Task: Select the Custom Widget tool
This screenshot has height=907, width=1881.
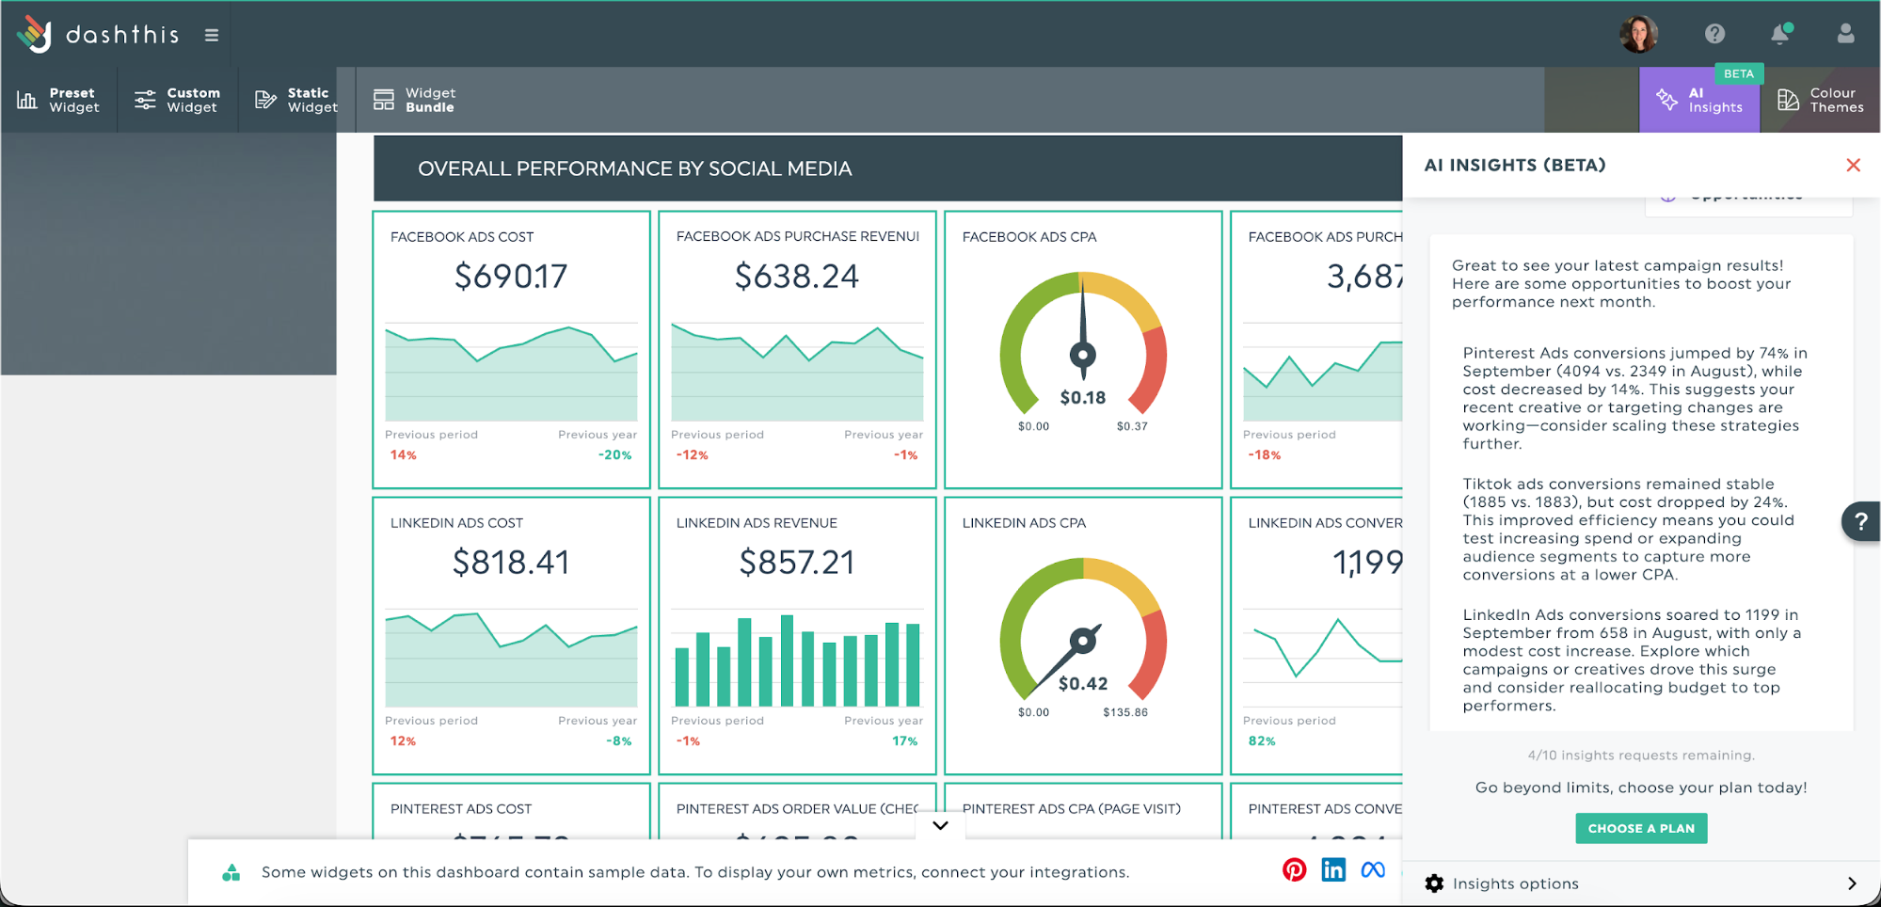Action: click(x=177, y=100)
